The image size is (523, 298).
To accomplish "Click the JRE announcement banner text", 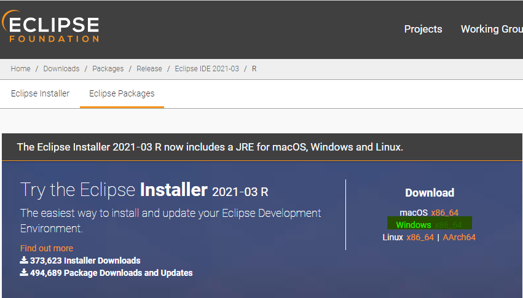I will point(210,147).
